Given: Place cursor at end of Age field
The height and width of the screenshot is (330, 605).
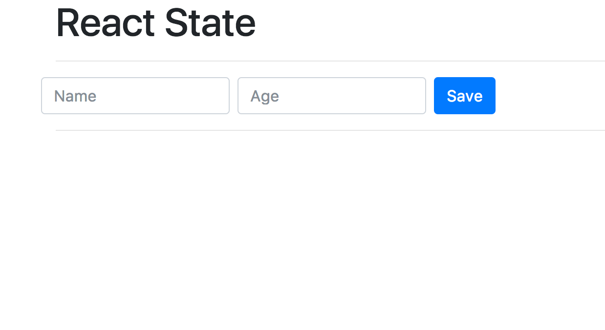Looking at the screenshot, I should click(419, 96).
